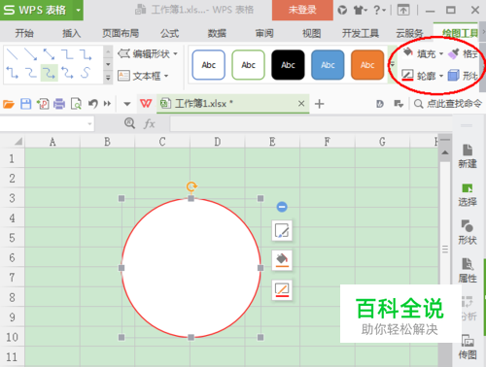Select the double arrow line shape
The image size is (486, 367).
pyautogui.click(x=50, y=53)
